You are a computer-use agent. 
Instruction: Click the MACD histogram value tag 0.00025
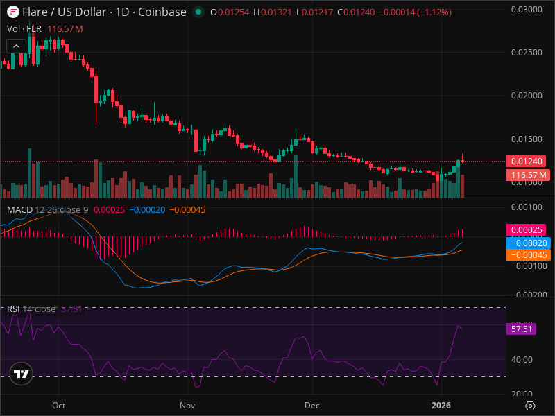click(527, 230)
